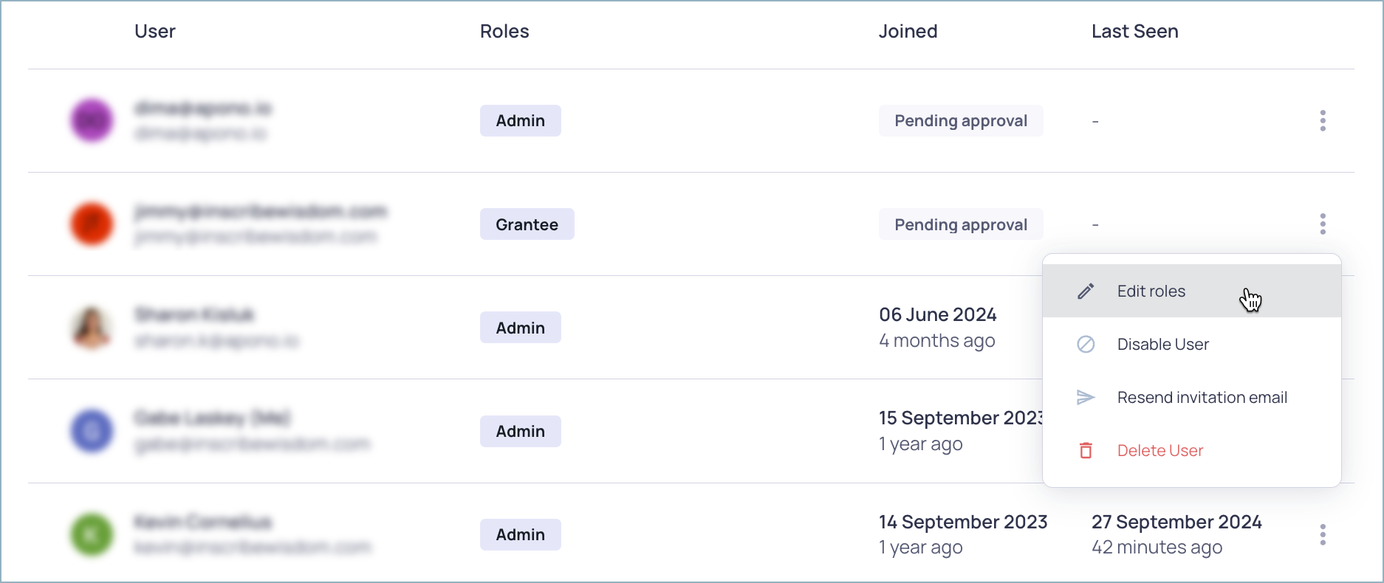Viewport: 1384px width, 583px height.
Task: Click Pending approval badge on Grantee row
Action: tap(960, 224)
